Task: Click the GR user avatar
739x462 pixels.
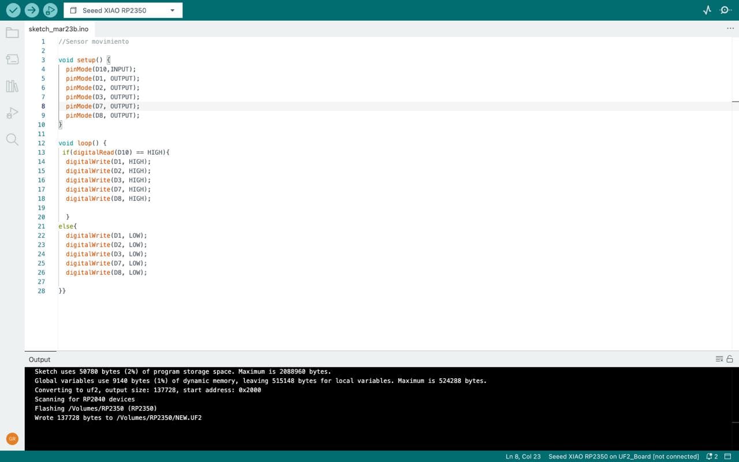Action: (12, 439)
